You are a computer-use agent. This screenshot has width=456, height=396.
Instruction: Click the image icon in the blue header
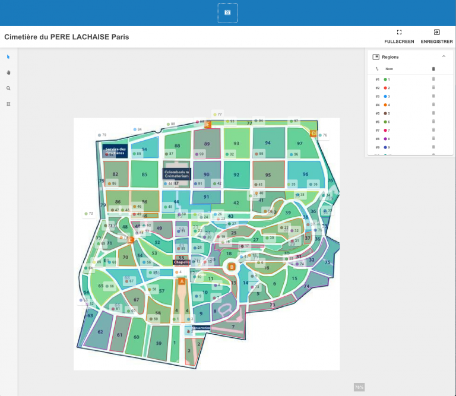pyautogui.click(x=227, y=12)
